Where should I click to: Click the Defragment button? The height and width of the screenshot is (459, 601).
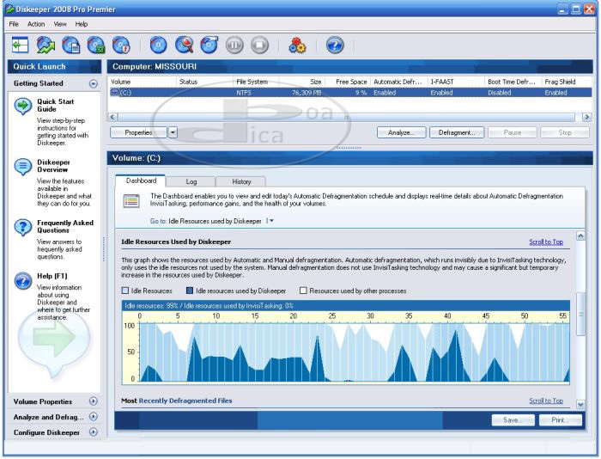coord(456,132)
